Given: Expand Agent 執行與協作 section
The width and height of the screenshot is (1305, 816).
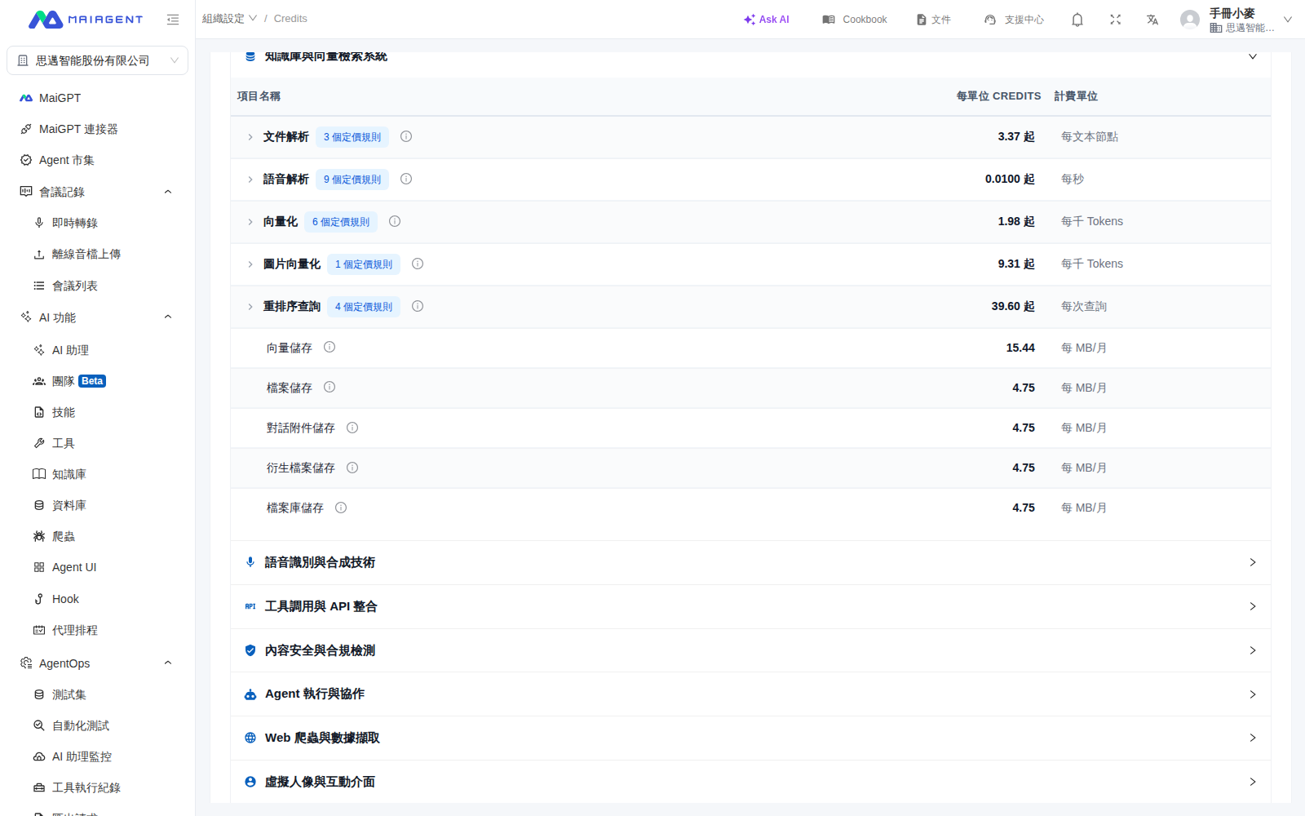Looking at the screenshot, I should pos(750,694).
